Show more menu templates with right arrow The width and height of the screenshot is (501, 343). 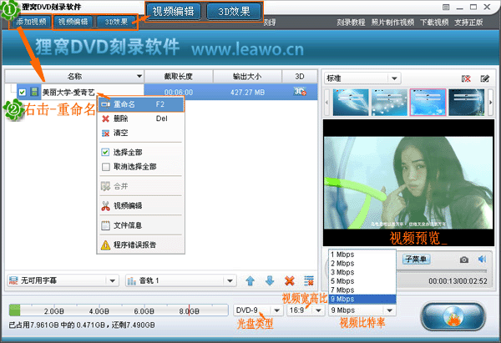click(x=491, y=103)
